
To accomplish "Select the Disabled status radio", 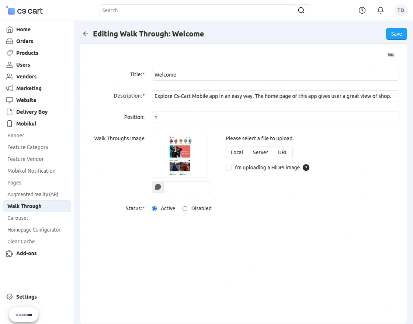I will pos(185,208).
